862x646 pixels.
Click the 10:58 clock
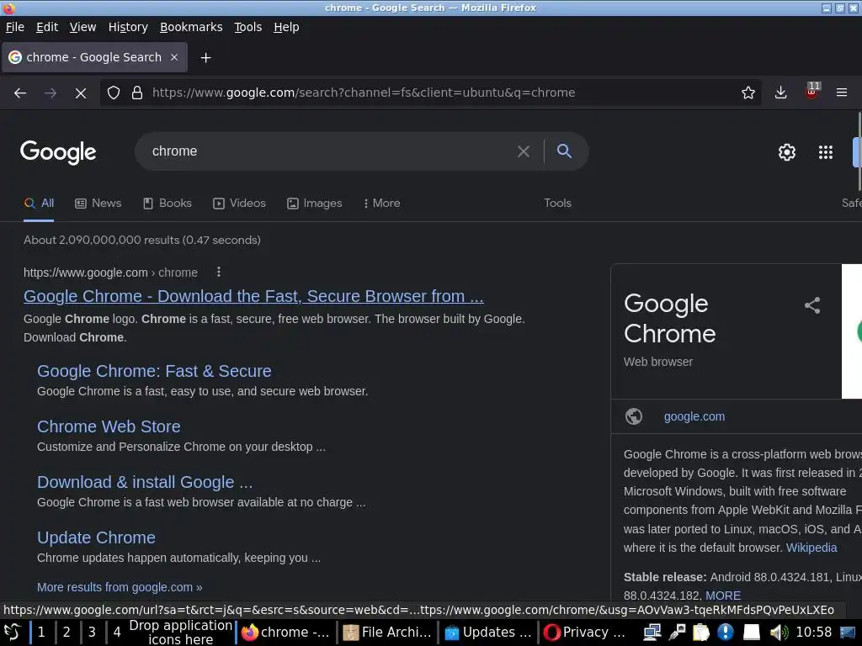point(814,633)
